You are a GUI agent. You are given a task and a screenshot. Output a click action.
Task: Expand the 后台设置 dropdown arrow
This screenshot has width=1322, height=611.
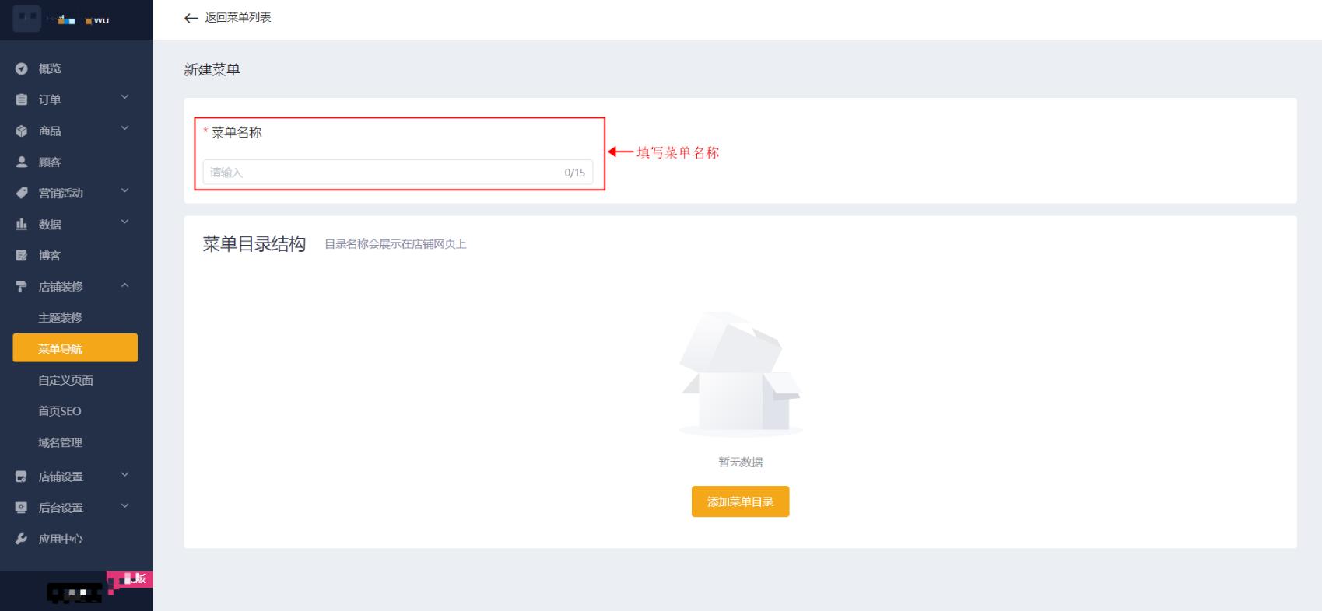pos(124,506)
